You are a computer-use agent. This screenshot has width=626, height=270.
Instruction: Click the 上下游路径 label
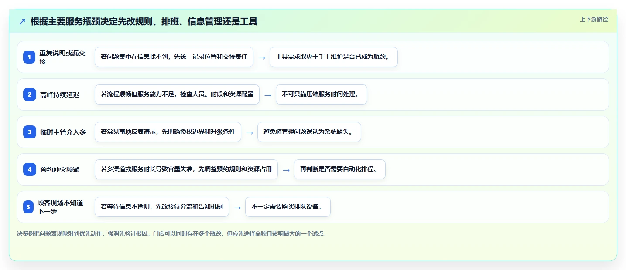[x=594, y=19]
